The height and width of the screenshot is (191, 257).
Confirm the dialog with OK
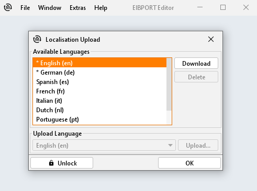[189, 163]
